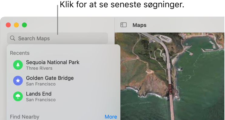Viewport: 225px width, 120px height.
Task: Select the green pine tree Sequoia icon
Action: [18, 65]
